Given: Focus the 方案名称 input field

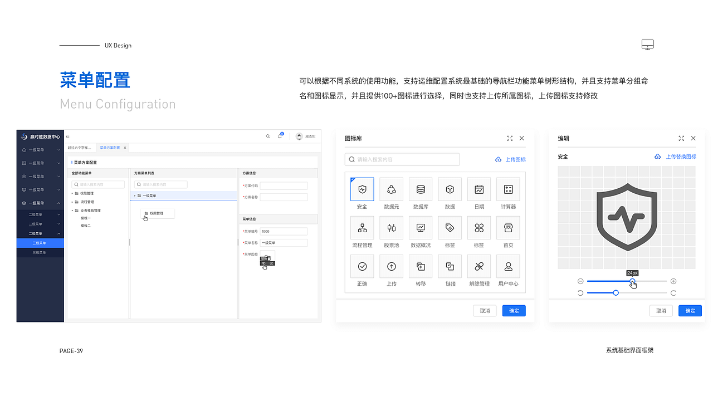Looking at the screenshot, I should (284, 197).
